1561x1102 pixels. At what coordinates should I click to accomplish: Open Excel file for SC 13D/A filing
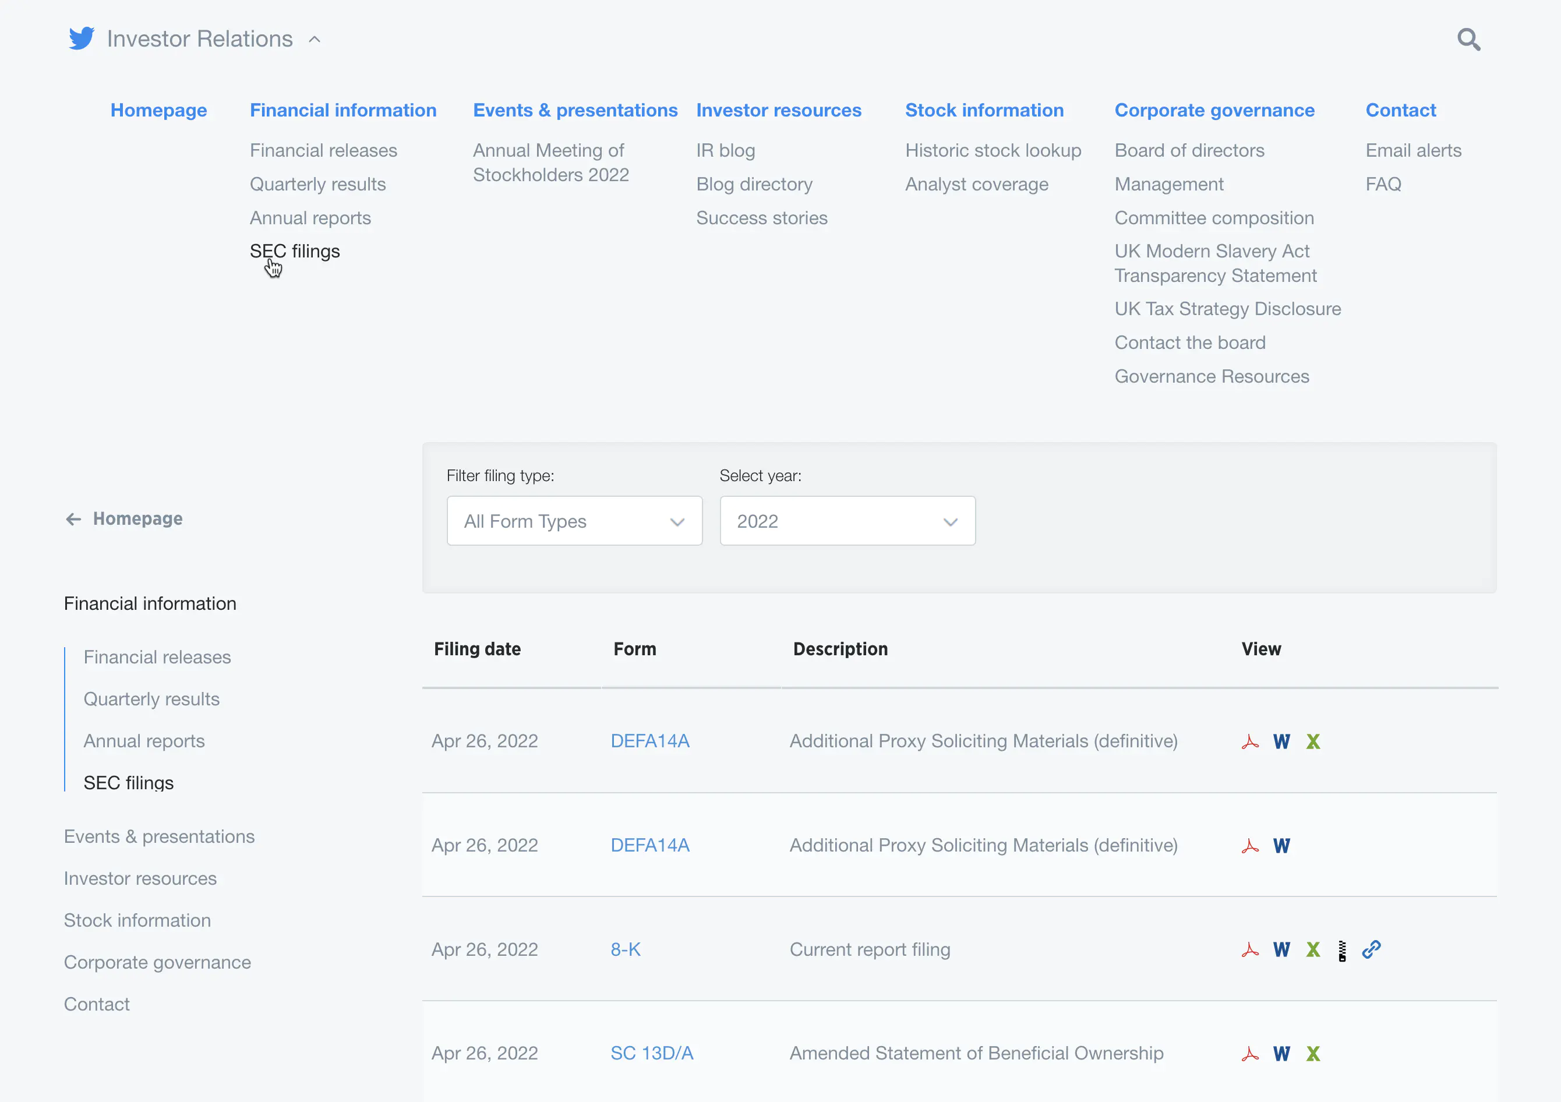(1312, 1054)
